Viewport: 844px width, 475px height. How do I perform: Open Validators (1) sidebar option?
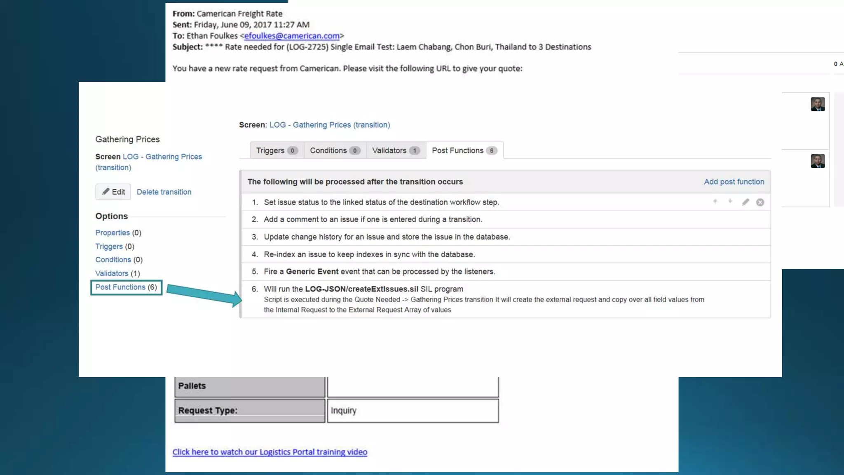pos(117,273)
